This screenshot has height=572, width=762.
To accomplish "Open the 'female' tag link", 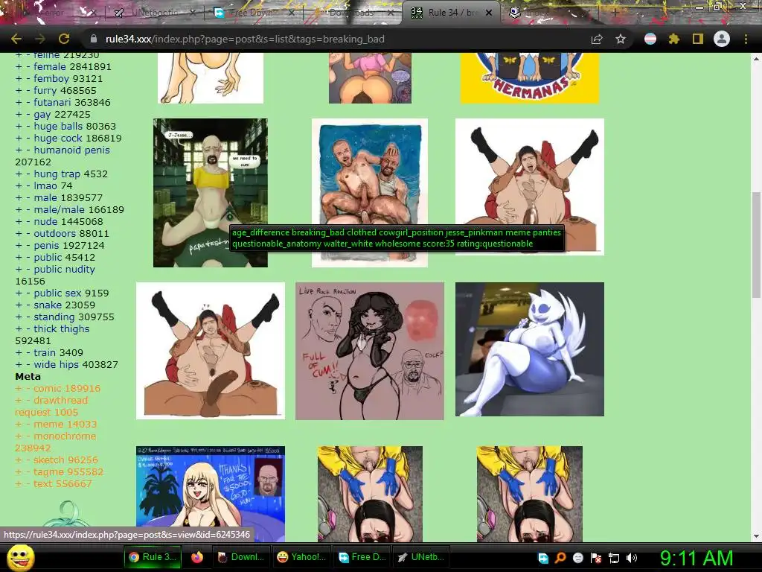I will (50, 66).
